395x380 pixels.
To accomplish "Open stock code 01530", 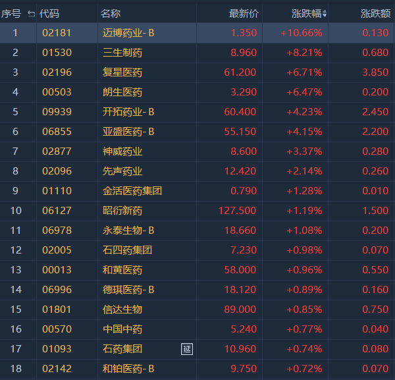I will click(57, 53).
